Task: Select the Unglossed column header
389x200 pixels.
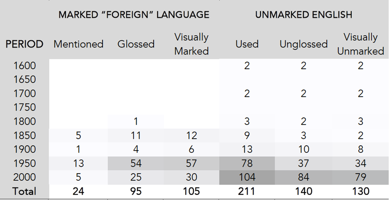Action: 303,44
